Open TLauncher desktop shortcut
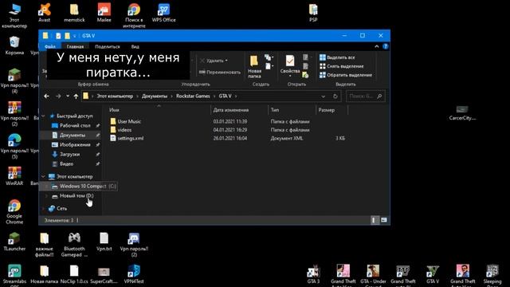 click(x=14, y=242)
